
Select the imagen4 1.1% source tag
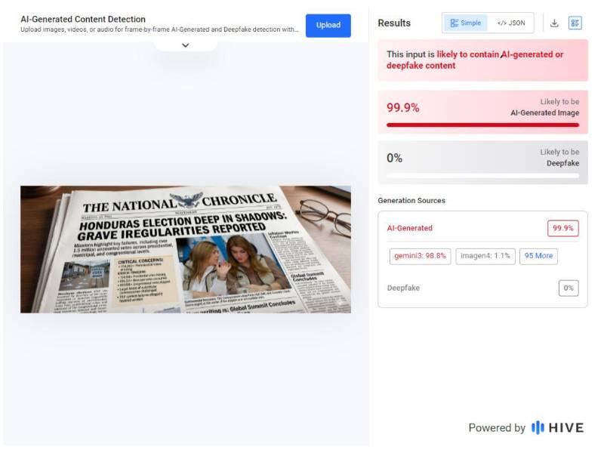485,256
